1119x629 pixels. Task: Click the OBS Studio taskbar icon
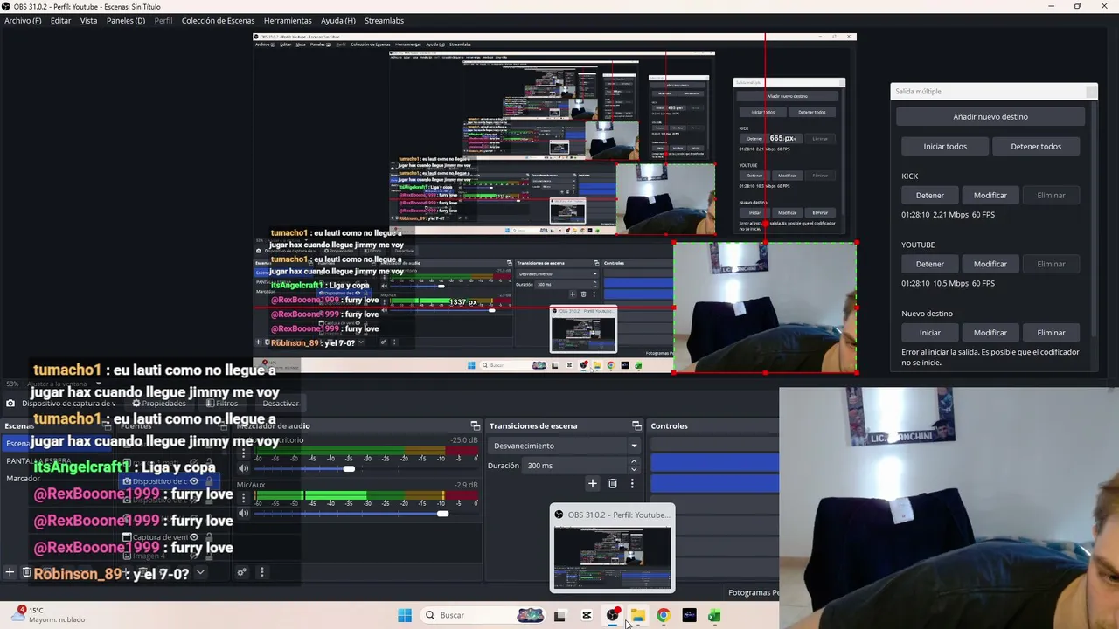click(612, 615)
